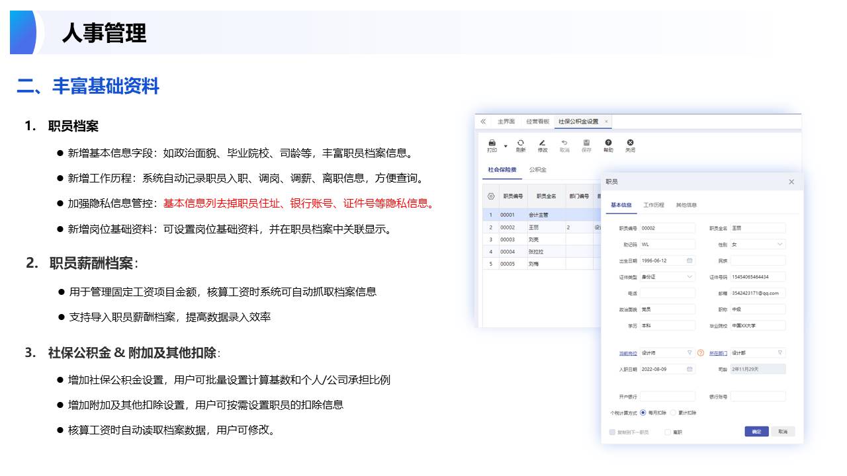Open 帮助 (help) from the toolbar

click(x=608, y=143)
